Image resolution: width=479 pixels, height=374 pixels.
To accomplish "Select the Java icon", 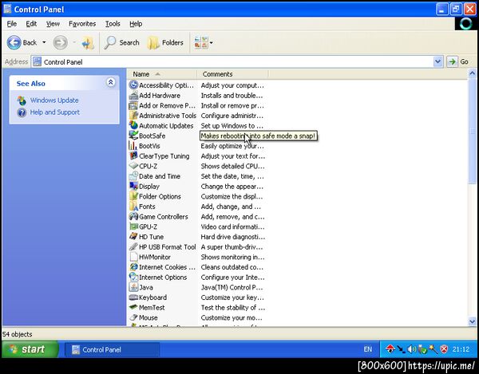I will pyautogui.click(x=133, y=287).
